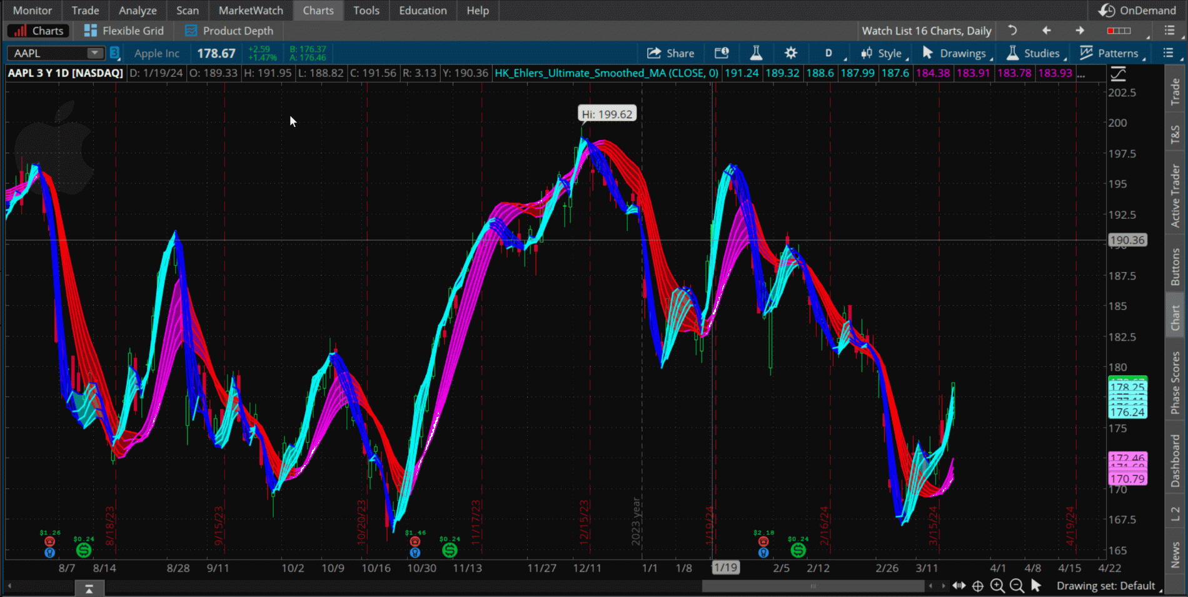Toggle the OnDemand mode
This screenshot has width=1188, height=597.
(x=1138, y=11)
